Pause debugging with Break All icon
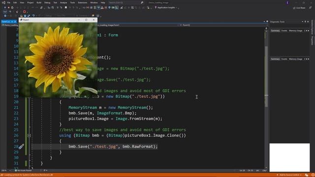The image size is (315, 177). click(x=5, y=7)
